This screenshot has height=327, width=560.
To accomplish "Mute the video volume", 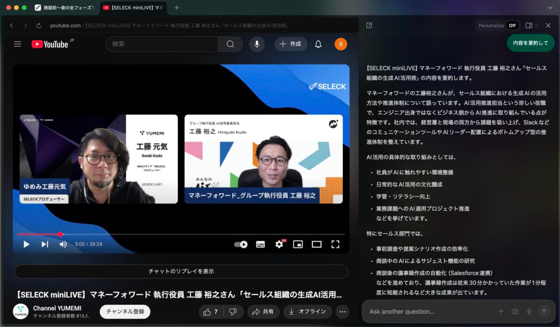I will (x=63, y=244).
